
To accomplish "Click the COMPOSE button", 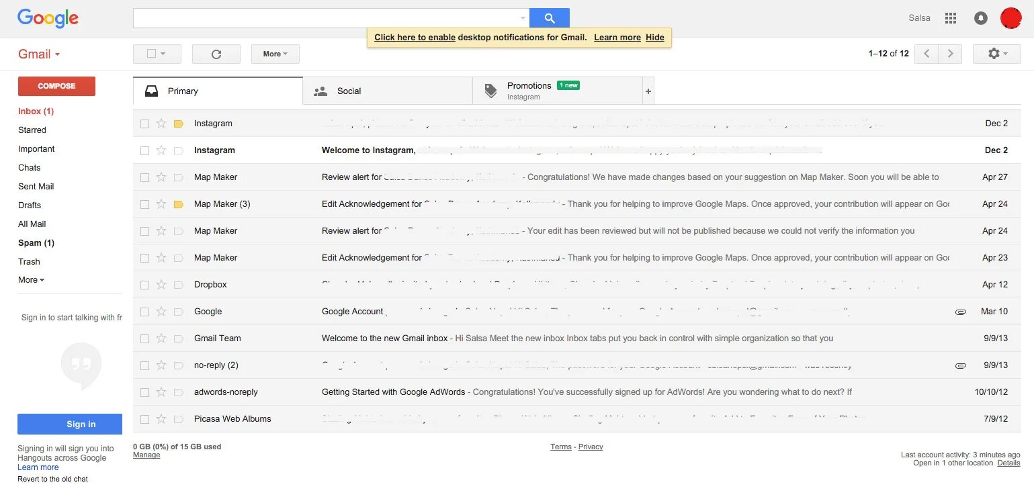I will 56,86.
